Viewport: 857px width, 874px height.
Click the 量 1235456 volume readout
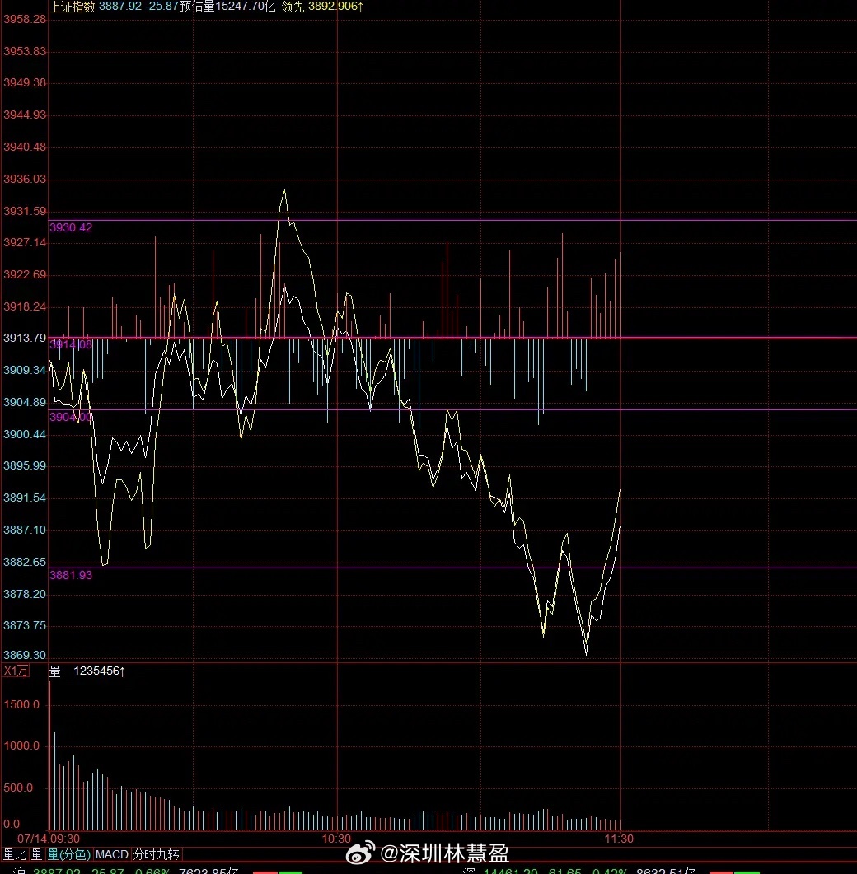tap(87, 671)
